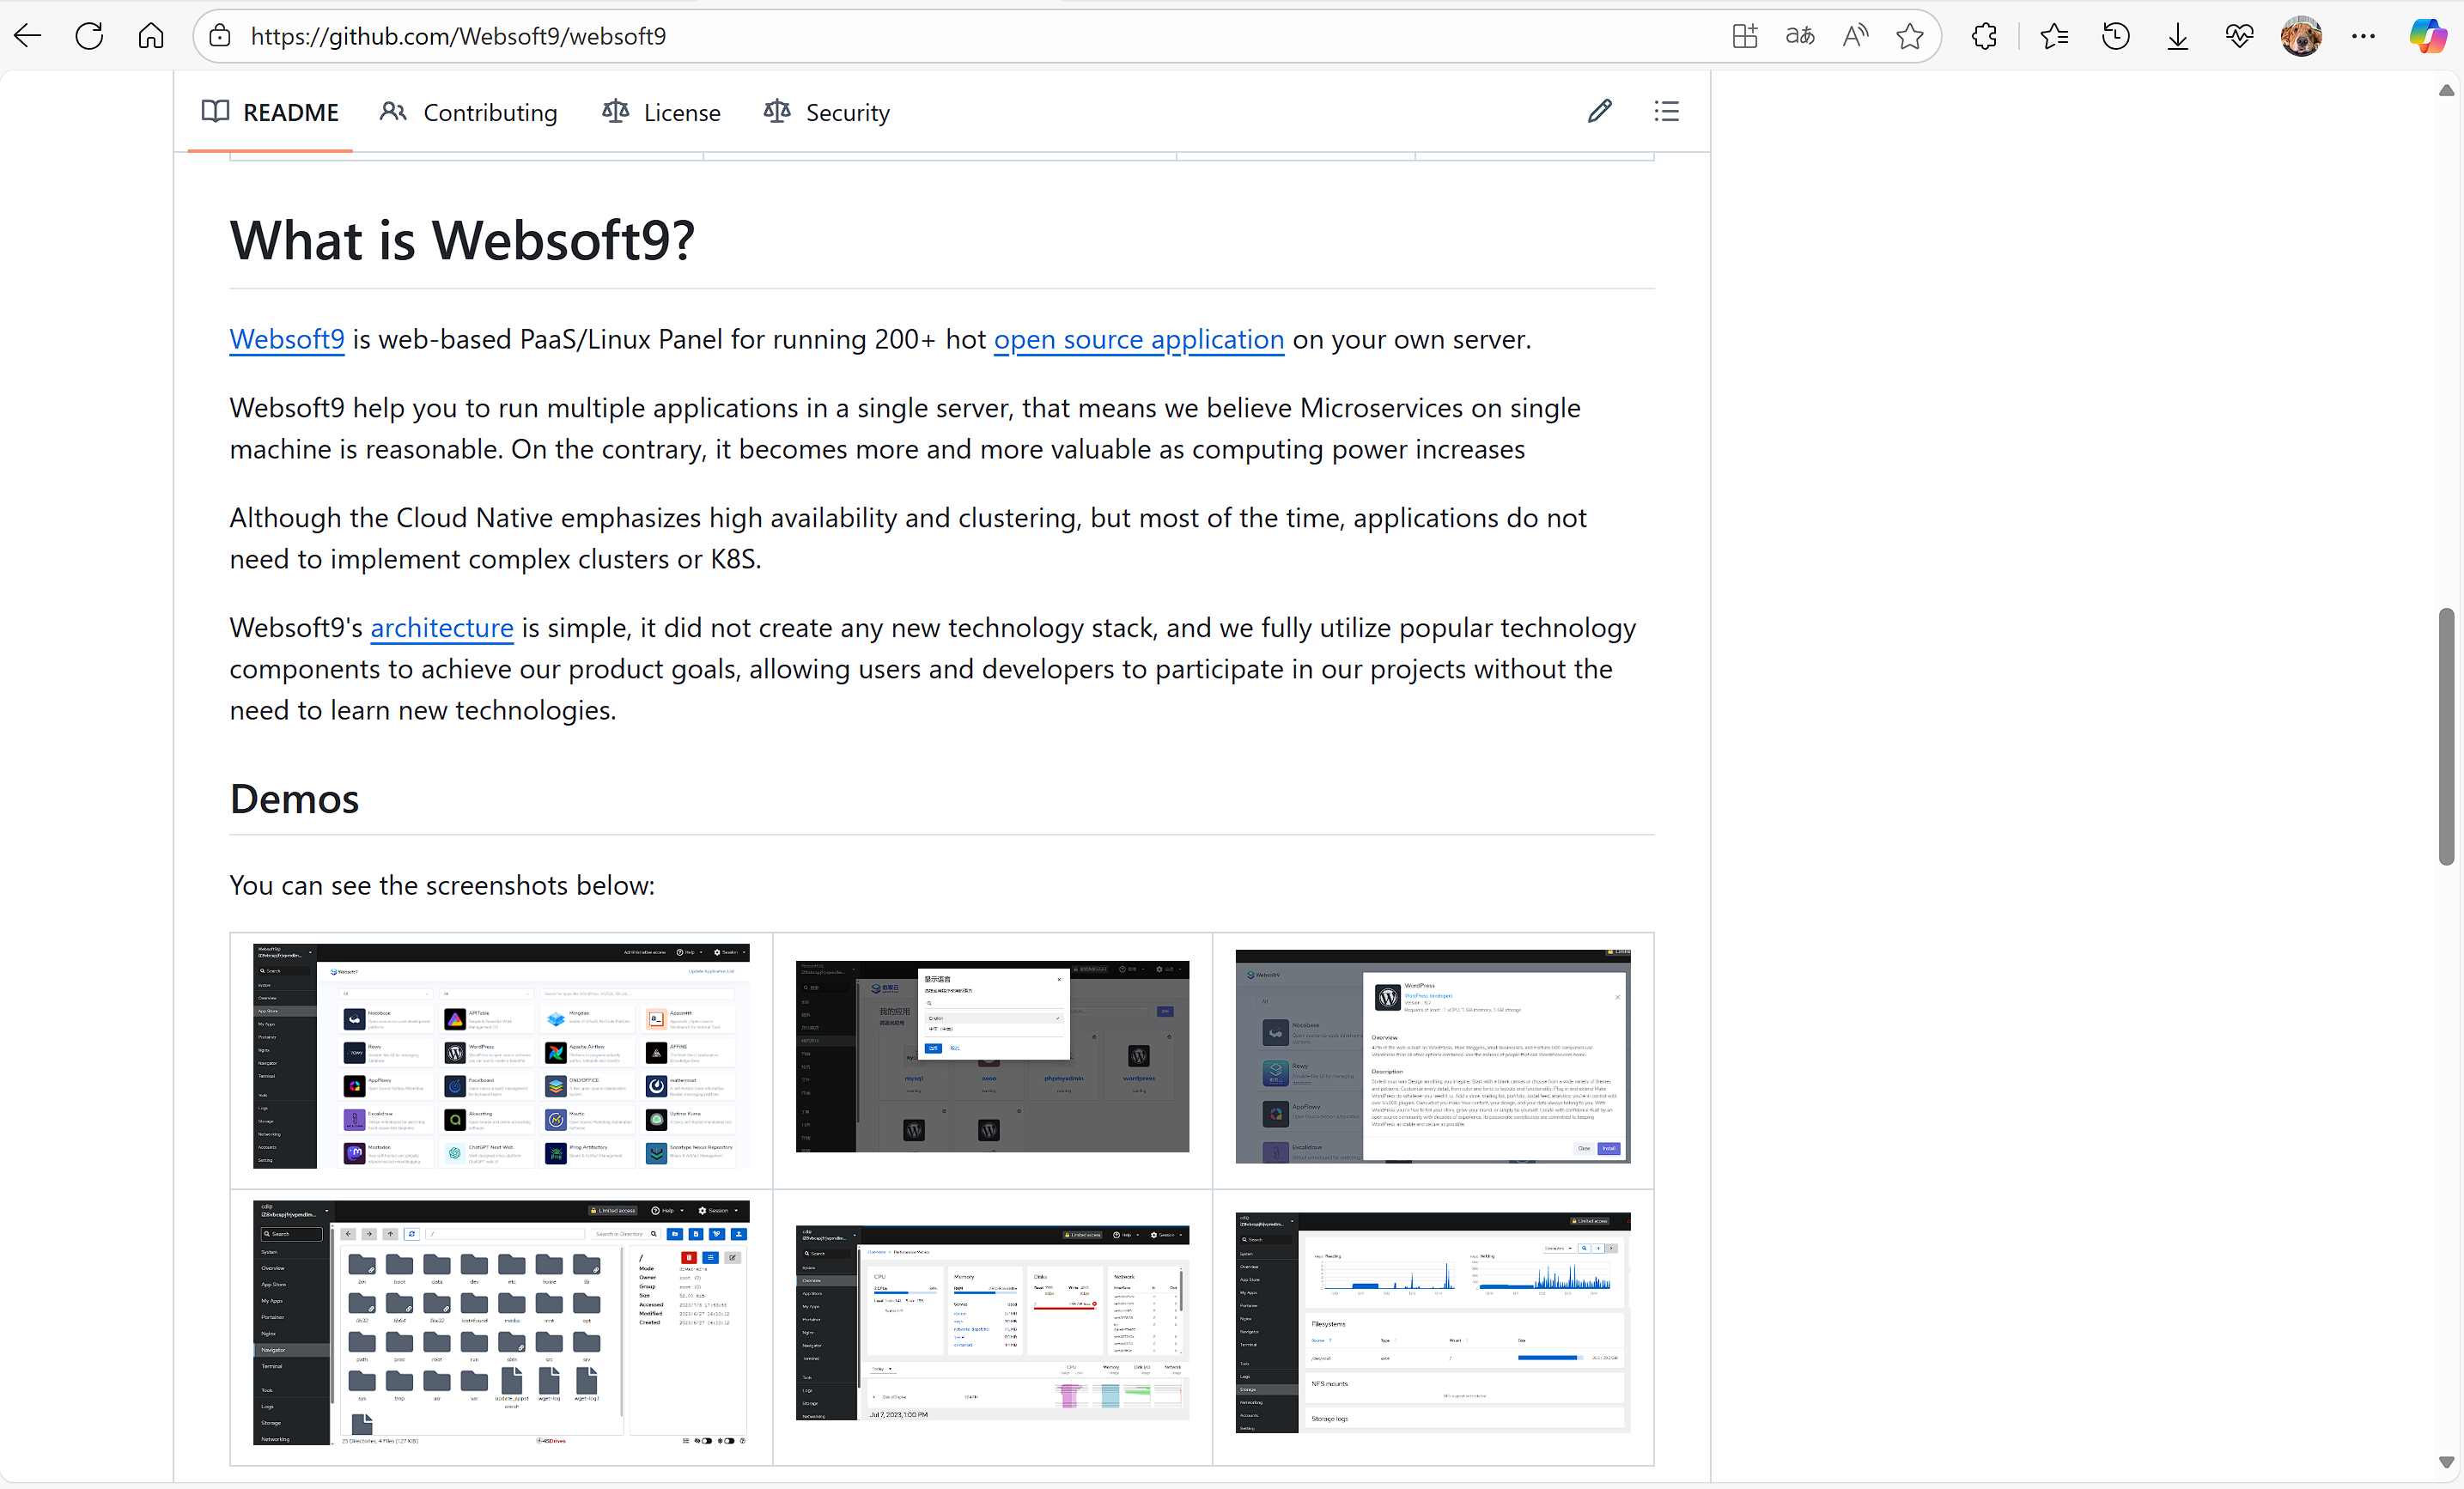Switch to the Contributing section
This screenshot has width=2464, height=1489.
click(x=469, y=112)
